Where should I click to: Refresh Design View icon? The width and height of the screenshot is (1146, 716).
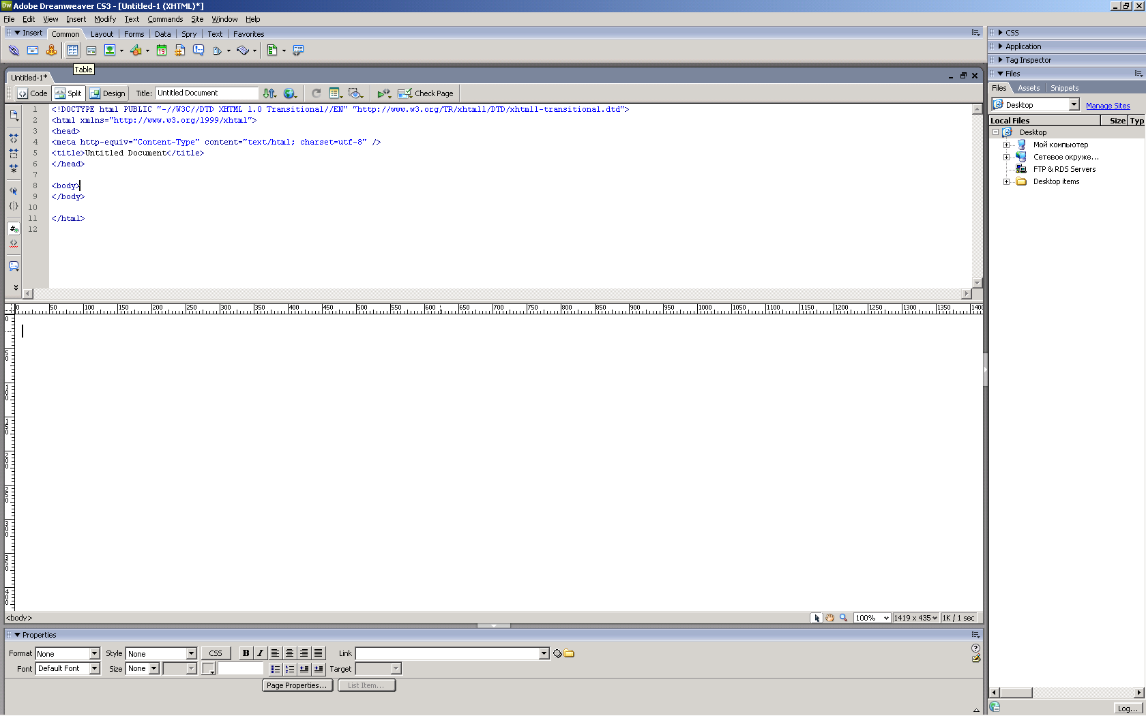click(317, 93)
